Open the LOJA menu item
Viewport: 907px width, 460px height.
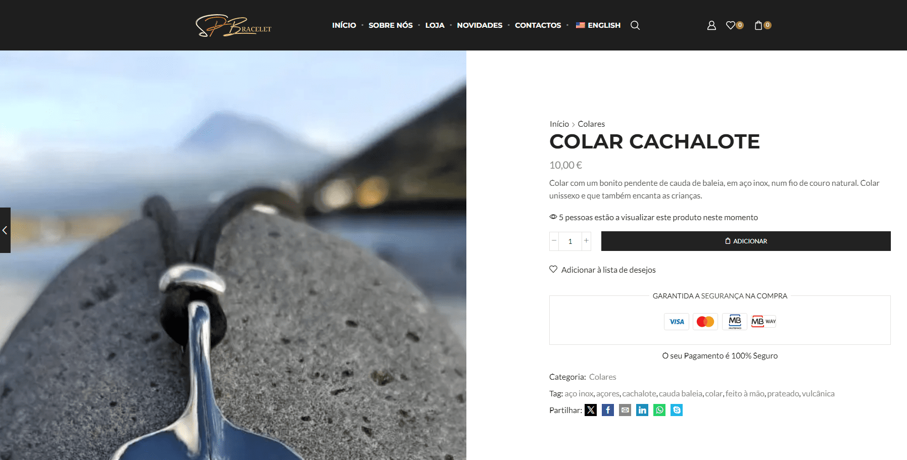click(435, 25)
